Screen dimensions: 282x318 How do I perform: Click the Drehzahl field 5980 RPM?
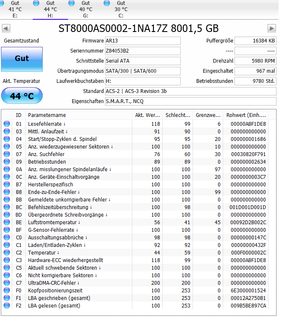[256, 61]
